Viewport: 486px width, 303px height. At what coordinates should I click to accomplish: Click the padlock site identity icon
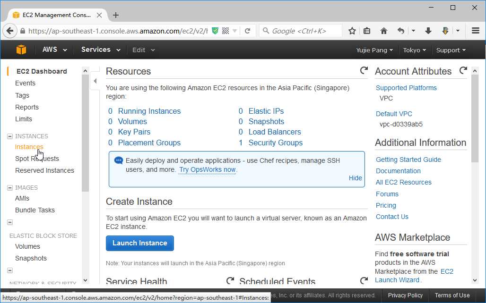23,31
